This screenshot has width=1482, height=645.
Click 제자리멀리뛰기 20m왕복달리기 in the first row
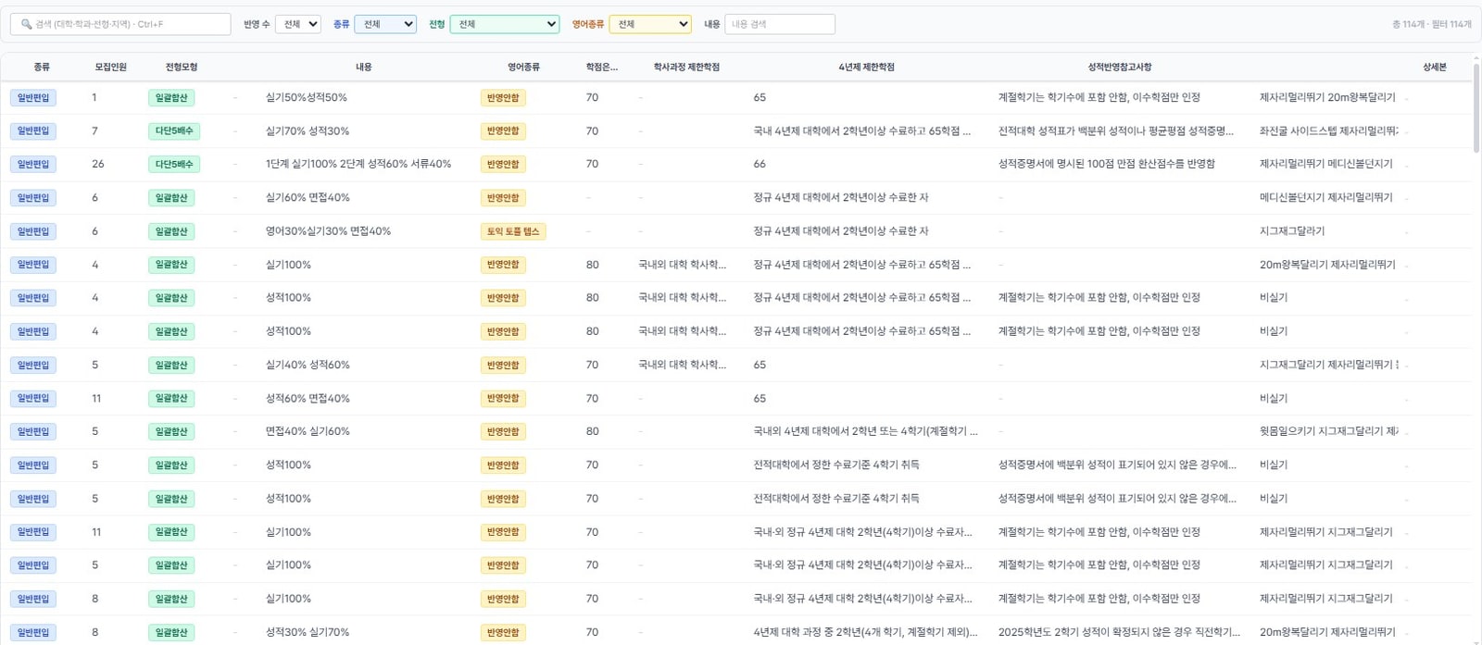(1327, 97)
